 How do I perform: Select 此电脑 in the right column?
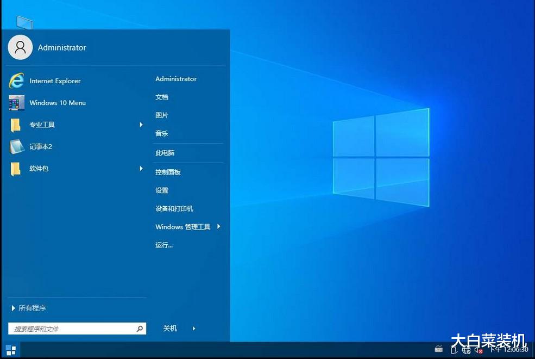click(x=165, y=153)
